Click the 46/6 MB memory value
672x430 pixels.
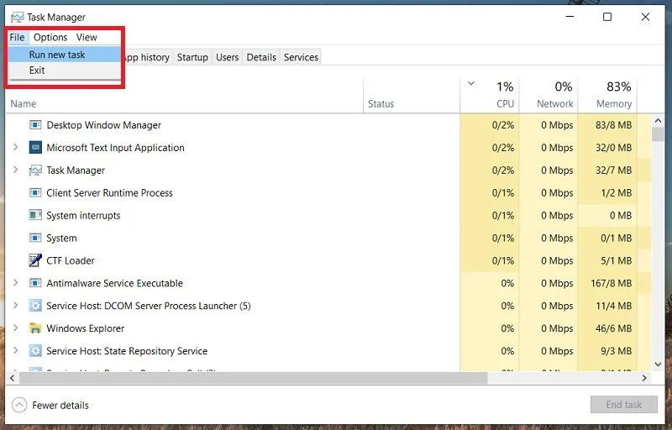[x=614, y=328]
